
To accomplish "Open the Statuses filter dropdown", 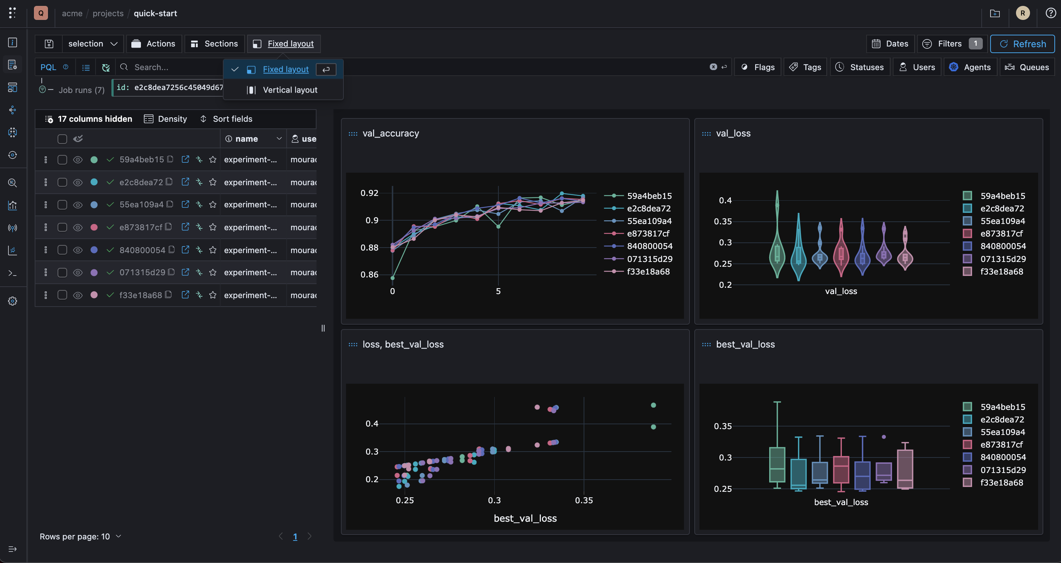I will pos(860,67).
